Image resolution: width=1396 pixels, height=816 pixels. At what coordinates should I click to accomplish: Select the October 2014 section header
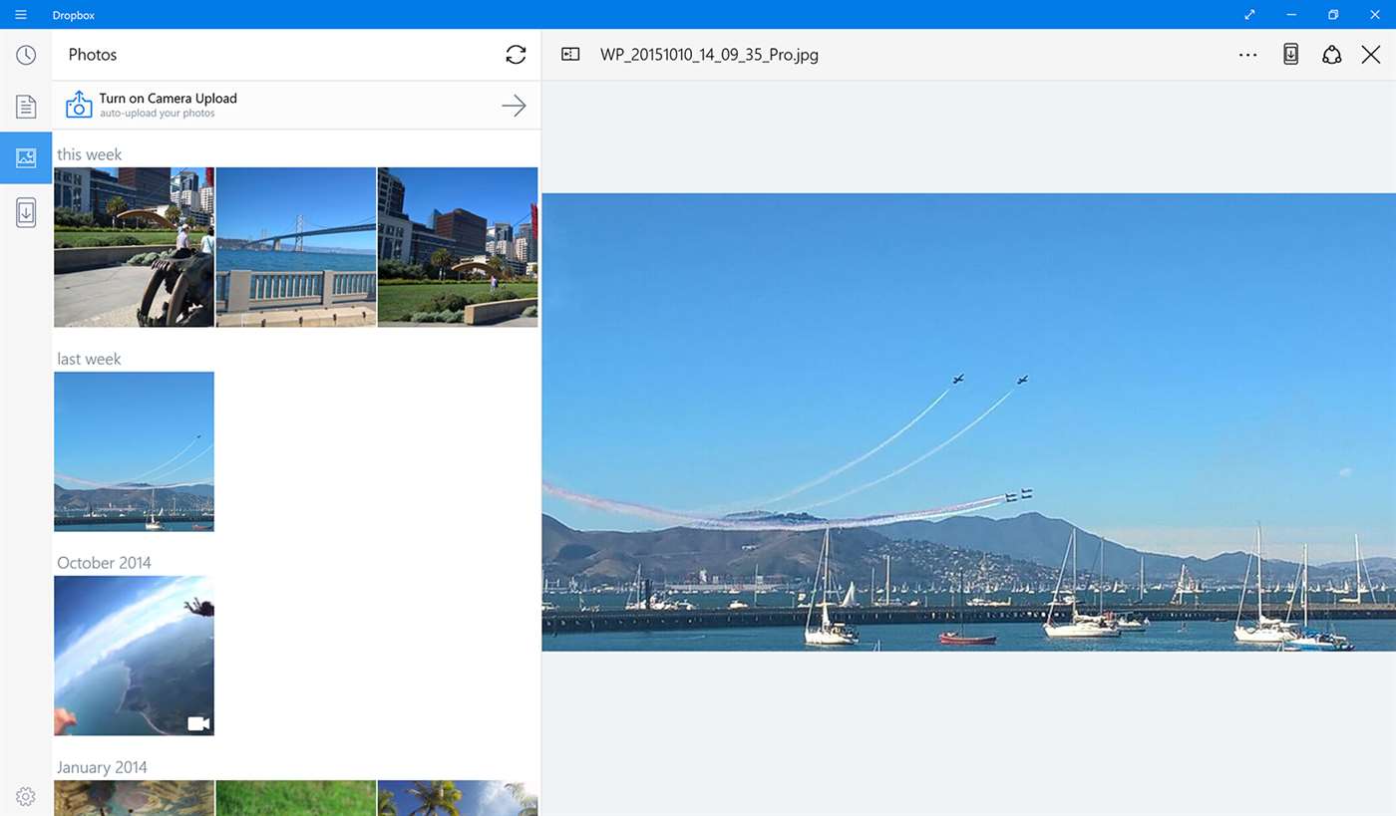coord(104,562)
